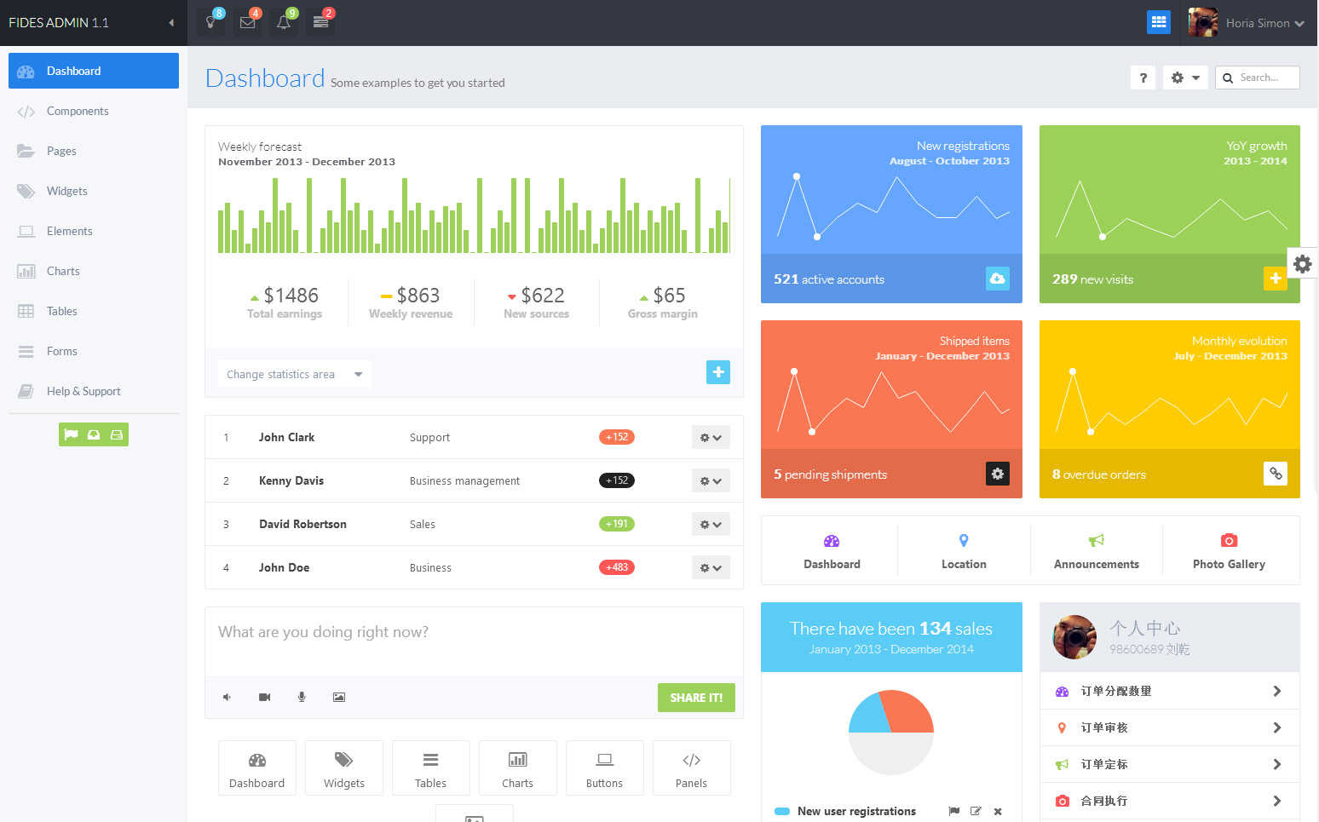The width and height of the screenshot is (1319, 822).
Task: Click the green drive icon in sidebar
Action: [x=117, y=434]
